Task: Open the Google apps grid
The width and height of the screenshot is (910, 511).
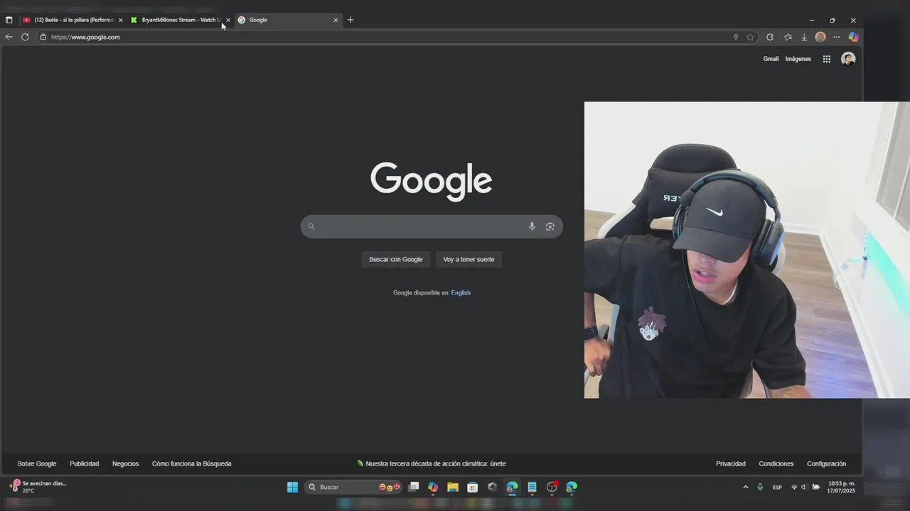Action: point(827,59)
